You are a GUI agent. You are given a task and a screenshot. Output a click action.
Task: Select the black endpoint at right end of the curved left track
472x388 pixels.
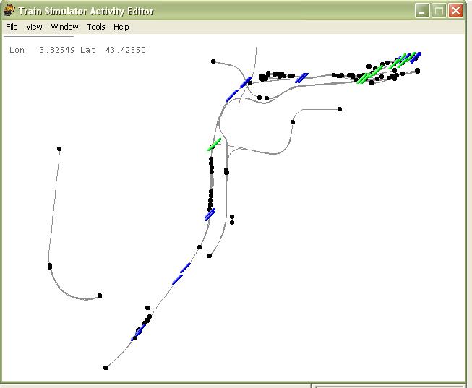point(100,296)
